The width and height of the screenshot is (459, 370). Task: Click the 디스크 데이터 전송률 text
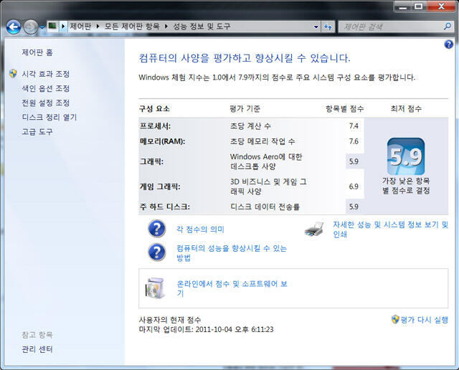[x=265, y=207]
